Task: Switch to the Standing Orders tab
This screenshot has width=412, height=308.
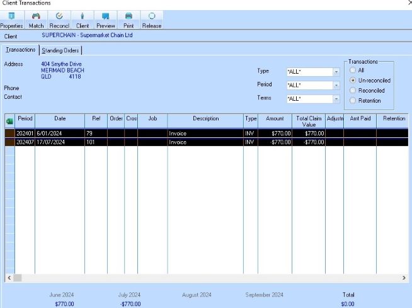Action: (61, 50)
